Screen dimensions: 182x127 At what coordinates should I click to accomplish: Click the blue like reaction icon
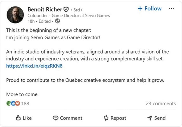click(13, 103)
